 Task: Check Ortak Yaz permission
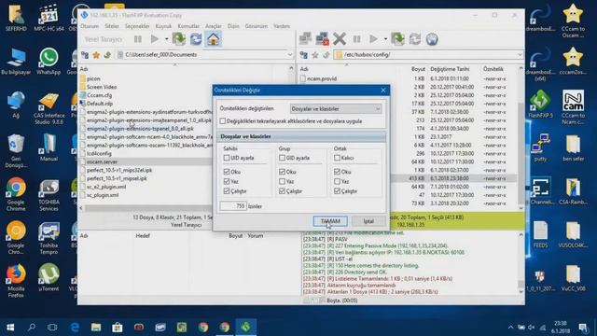(x=337, y=181)
